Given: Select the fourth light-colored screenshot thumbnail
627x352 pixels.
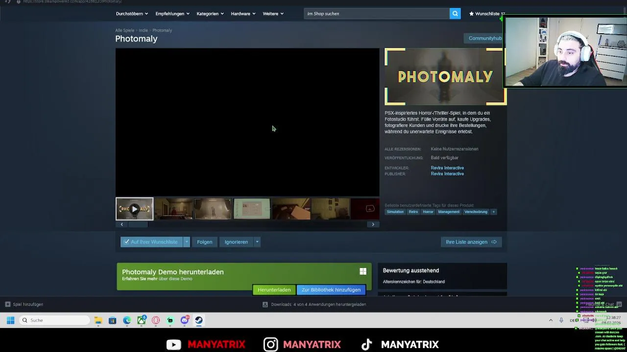Looking at the screenshot, I should [252, 209].
